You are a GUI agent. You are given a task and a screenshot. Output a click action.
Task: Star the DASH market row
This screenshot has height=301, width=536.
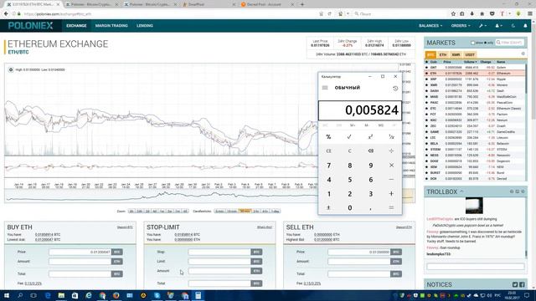coord(426,91)
